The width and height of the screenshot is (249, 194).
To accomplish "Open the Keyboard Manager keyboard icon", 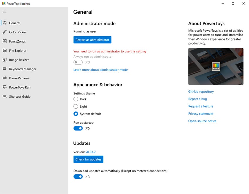I will point(5,69).
